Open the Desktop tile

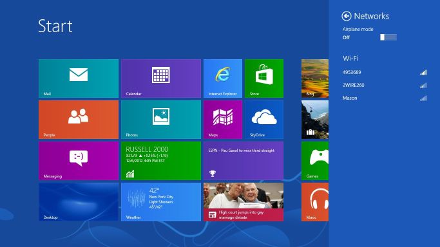(79, 202)
